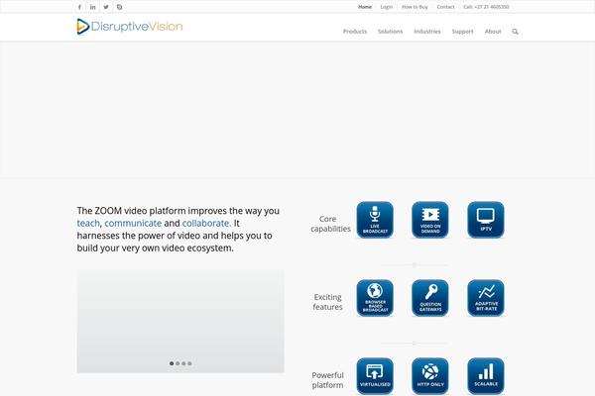
Task: Select the Virtualised icon
Action: (x=375, y=376)
